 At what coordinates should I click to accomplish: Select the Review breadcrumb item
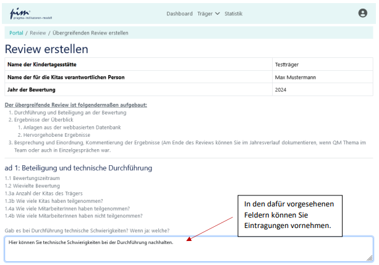point(38,33)
